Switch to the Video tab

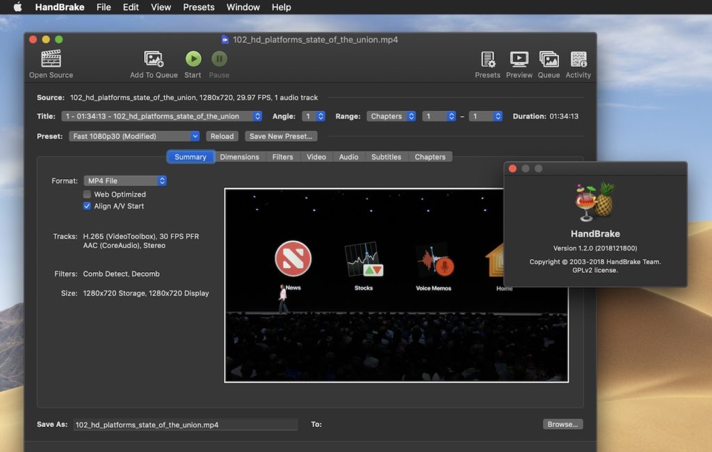316,157
